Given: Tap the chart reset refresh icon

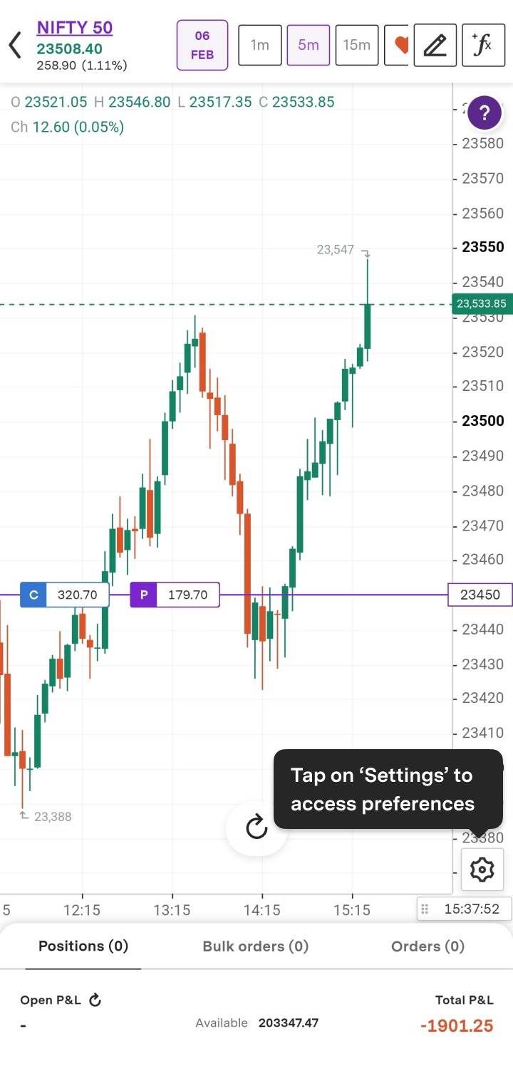Looking at the screenshot, I should point(256,827).
